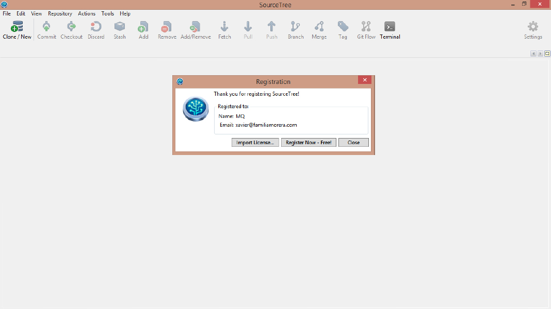The image size is (551, 309).
Task: Open the Repository menu
Action: [60, 14]
